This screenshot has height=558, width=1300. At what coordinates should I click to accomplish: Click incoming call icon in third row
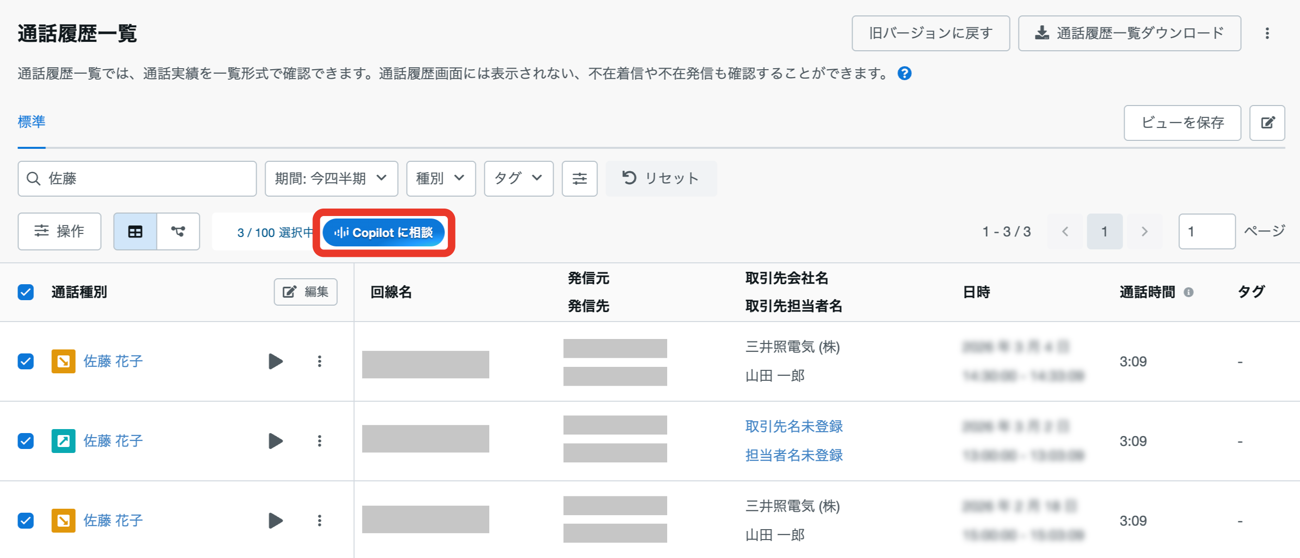[64, 521]
